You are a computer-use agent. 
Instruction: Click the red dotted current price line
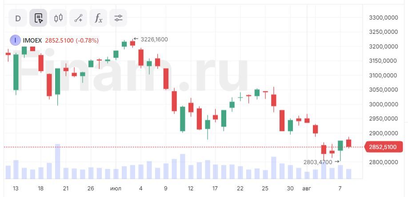click(178, 147)
